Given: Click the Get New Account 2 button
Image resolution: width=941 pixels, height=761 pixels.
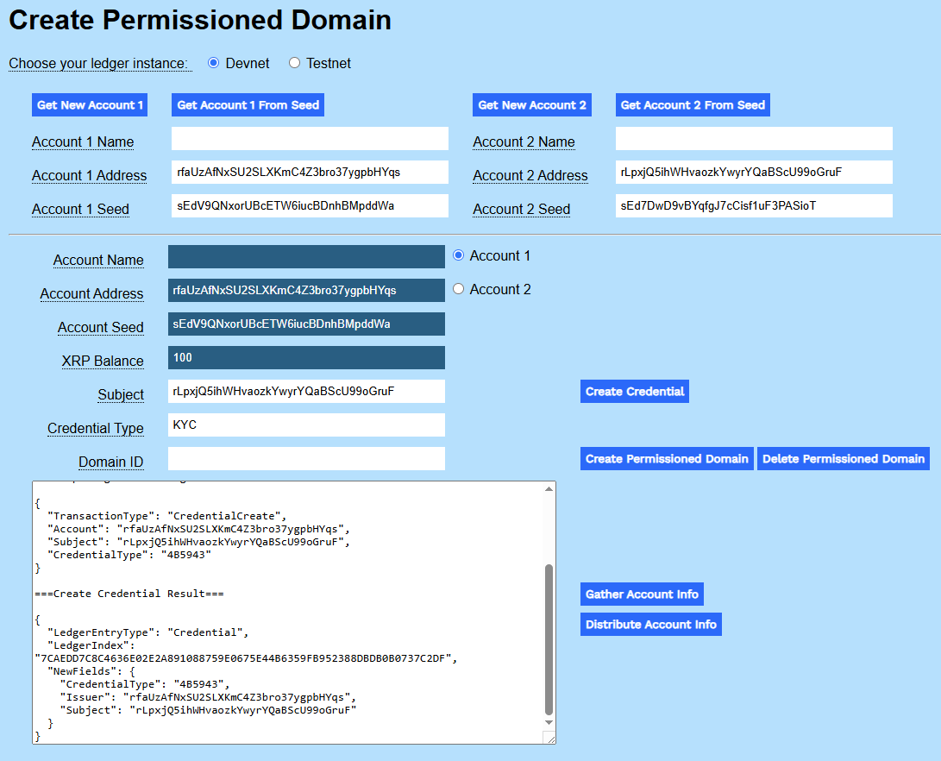Looking at the screenshot, I should click(x=531, y=104).
